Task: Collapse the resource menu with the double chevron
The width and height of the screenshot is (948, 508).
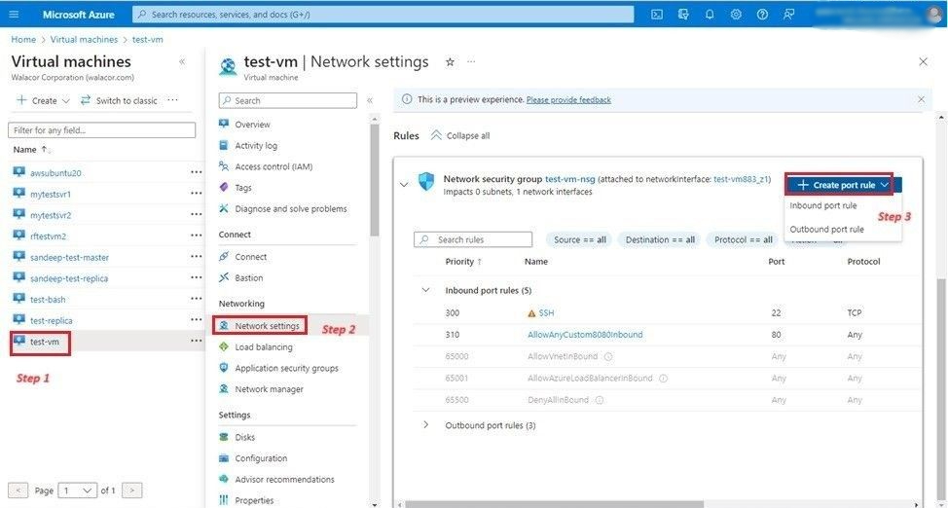Action: (370, 101)
